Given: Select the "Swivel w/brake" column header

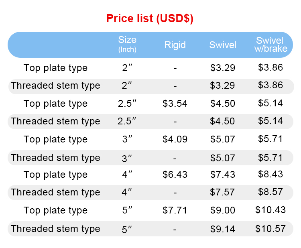Looking at the screenshot, I should 270,45.
